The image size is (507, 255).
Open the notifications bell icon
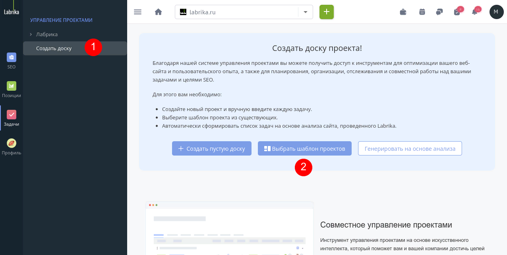[474, 12]
